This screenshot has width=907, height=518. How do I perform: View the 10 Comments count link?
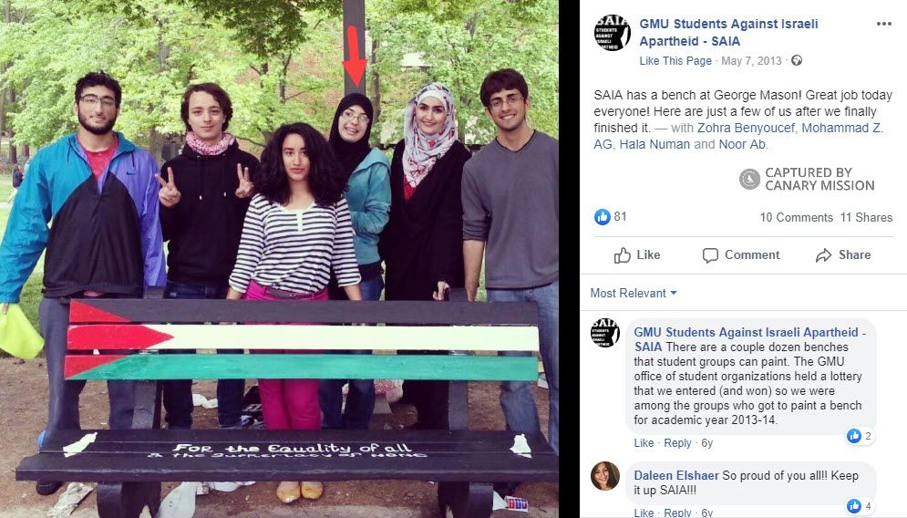(x=796, y=218)
